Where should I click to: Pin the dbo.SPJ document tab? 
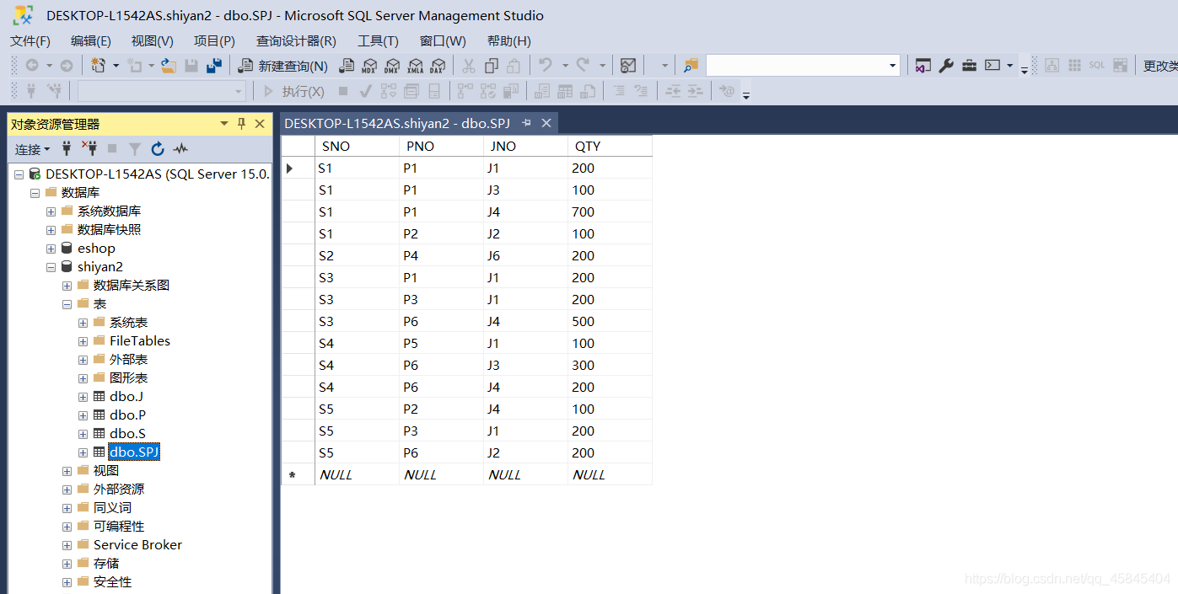pyautogui.click(x=527, y=123)
